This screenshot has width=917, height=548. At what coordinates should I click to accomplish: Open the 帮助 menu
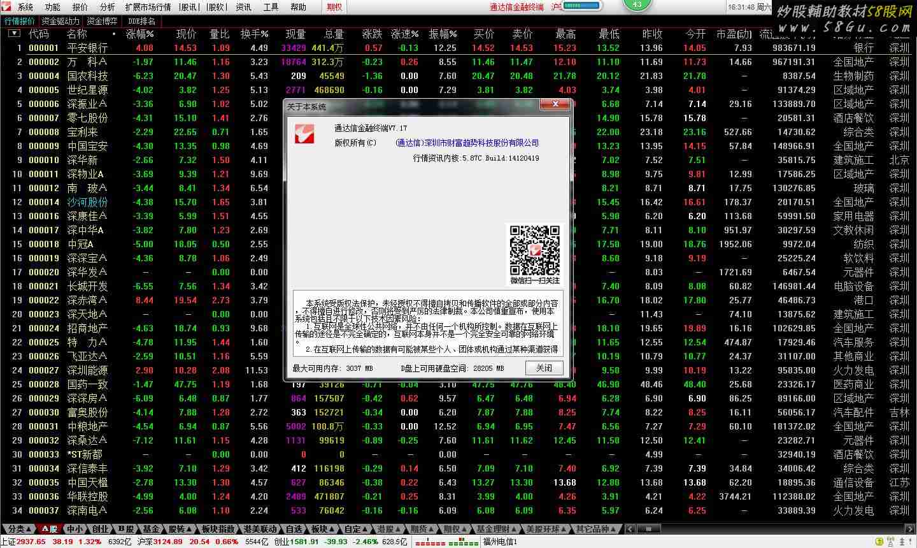(299, 7)
